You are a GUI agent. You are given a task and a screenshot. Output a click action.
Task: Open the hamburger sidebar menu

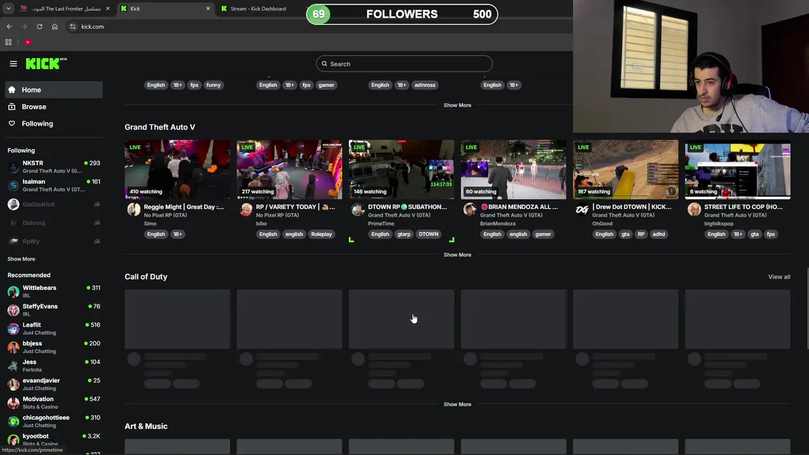pyautogui.click(x=13, y=64)
